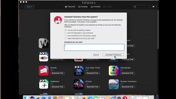Open the Updates tab
Viewport: 176px width, 99px height.
coord(108,7)
